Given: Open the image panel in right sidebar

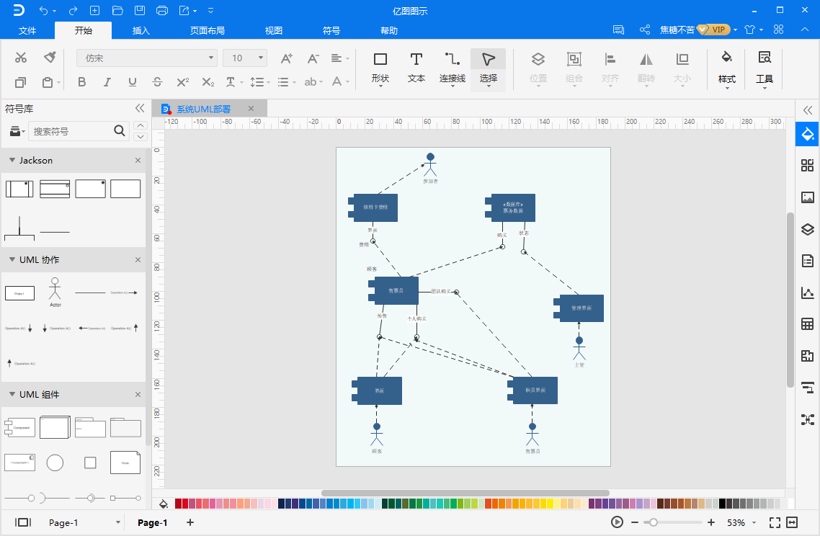Looking at the screenshot, I should [x=808, y=197].
